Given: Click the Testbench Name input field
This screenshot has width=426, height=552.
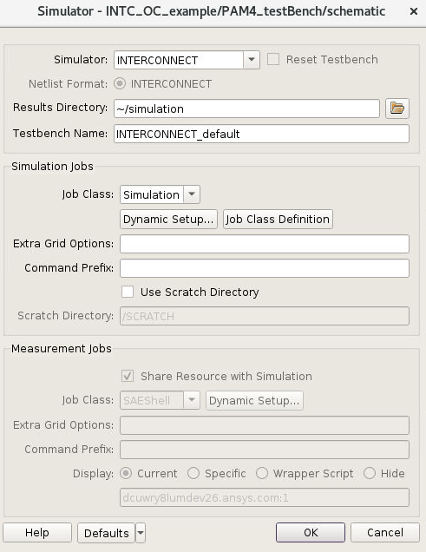Looking at the screenshot, I should (261, 134).
